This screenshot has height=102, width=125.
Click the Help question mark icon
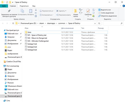124,6
